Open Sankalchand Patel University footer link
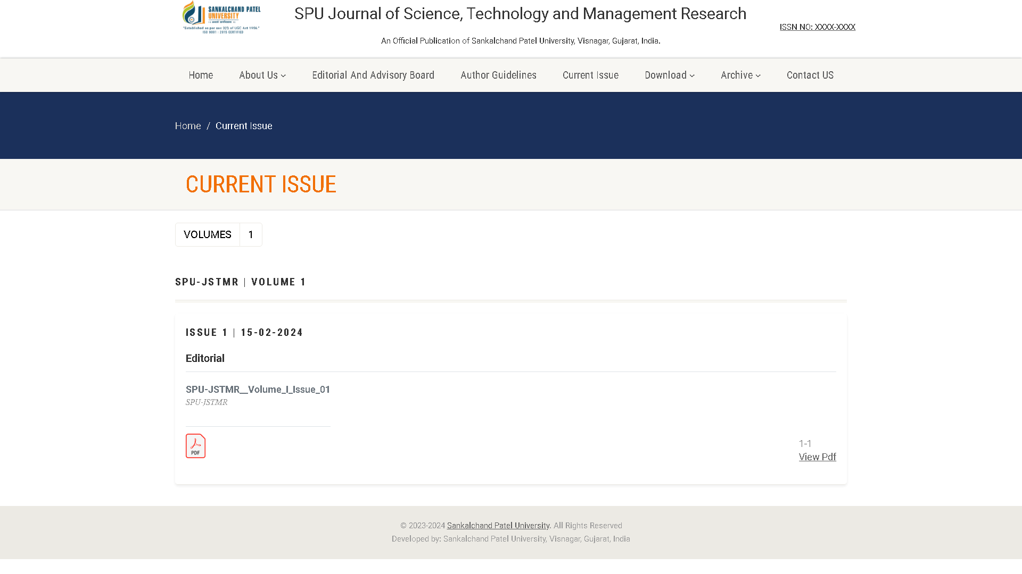1022x574 pixels. pyautogui.click(x=498, y=526)
